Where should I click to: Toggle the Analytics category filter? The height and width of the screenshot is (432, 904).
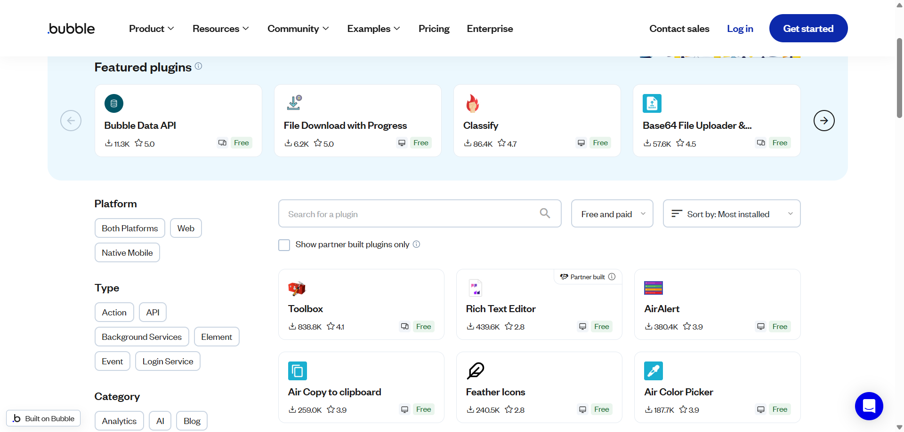click(119, 421)
